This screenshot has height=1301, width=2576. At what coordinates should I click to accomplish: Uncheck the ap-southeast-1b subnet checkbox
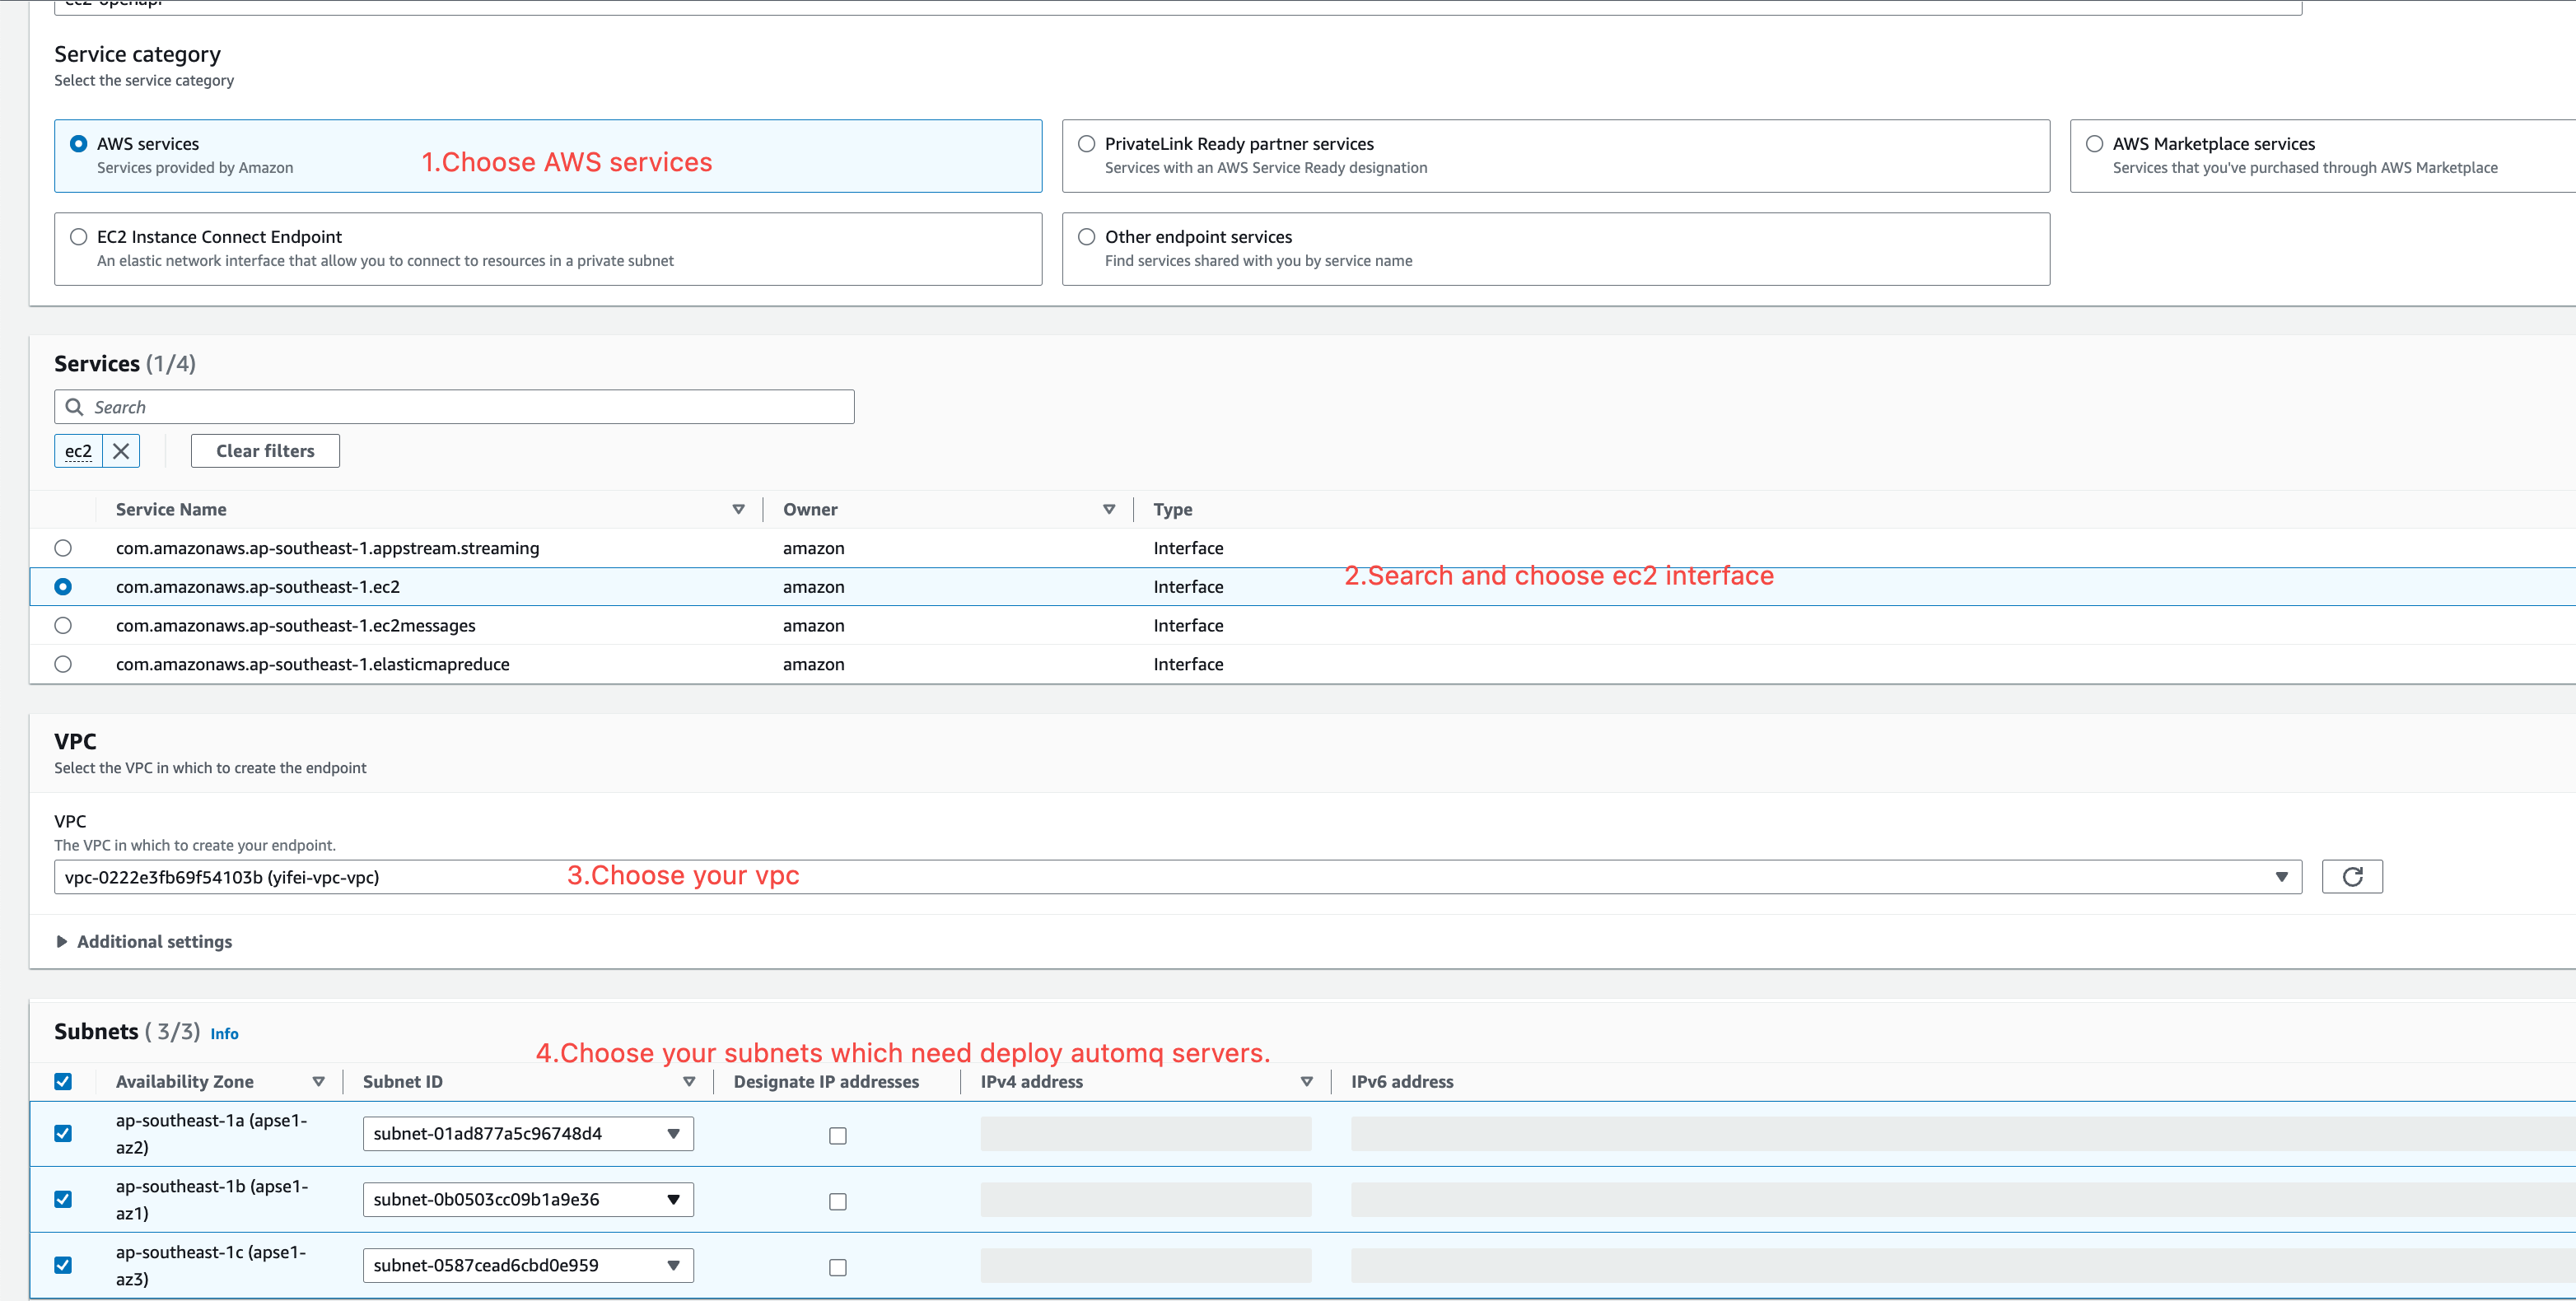tap(63, 1199)
